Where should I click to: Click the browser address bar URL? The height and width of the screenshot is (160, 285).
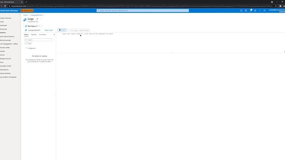point(142,6)
